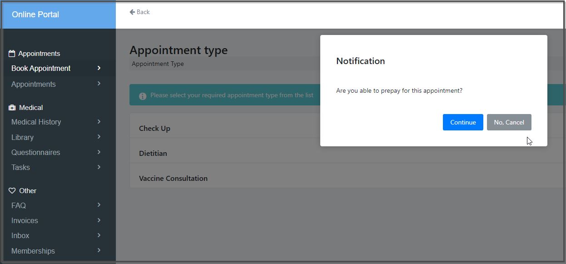Image resolution: width=566 pixels, height=264 pixels.
Task: Click the No, Cancel button
Action: (509, 122)
